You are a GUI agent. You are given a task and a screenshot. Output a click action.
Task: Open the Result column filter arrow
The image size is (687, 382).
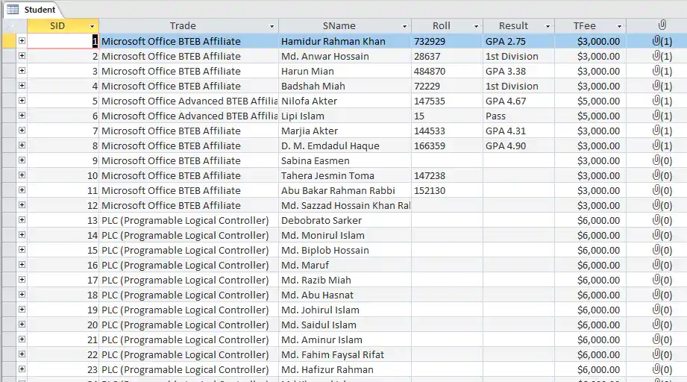click(x=548, y=26)
